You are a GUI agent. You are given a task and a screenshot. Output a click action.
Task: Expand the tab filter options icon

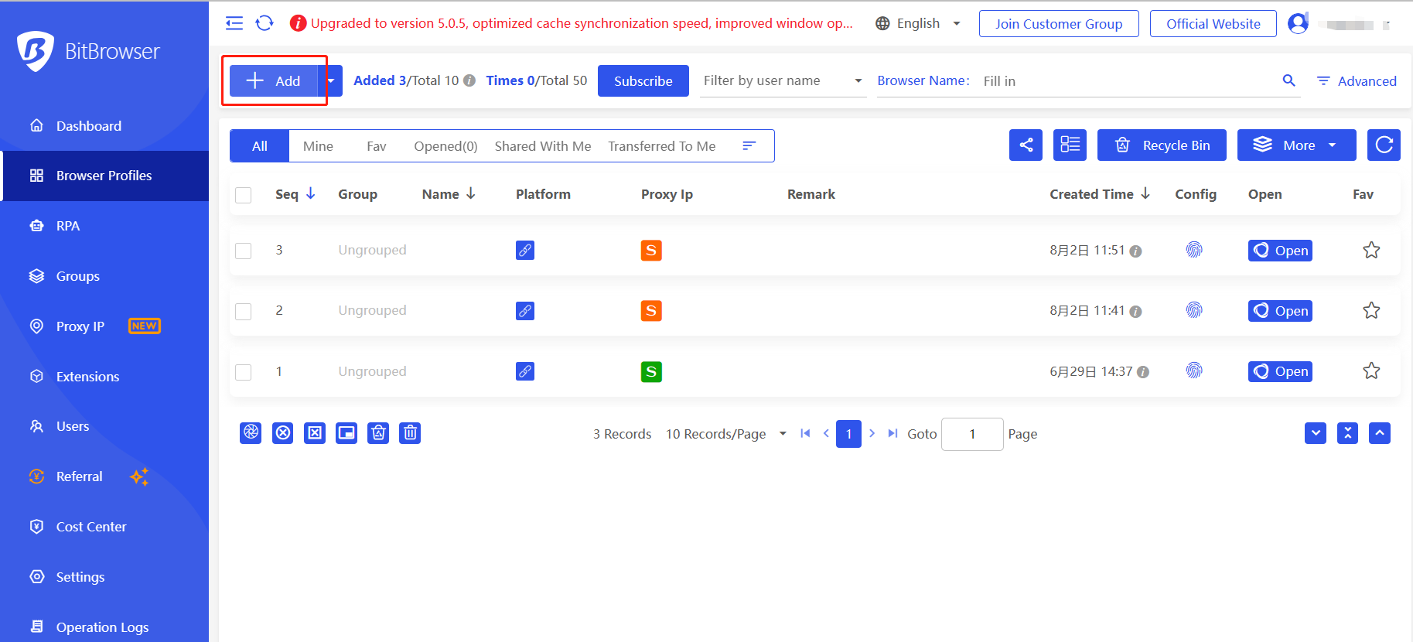pos(749,145)
